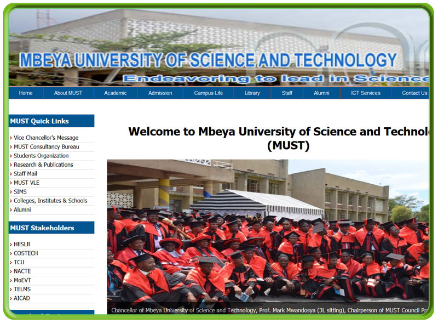
Task: Select the Academic menu item
Action: pyautogui.click(x=116, y=93)
